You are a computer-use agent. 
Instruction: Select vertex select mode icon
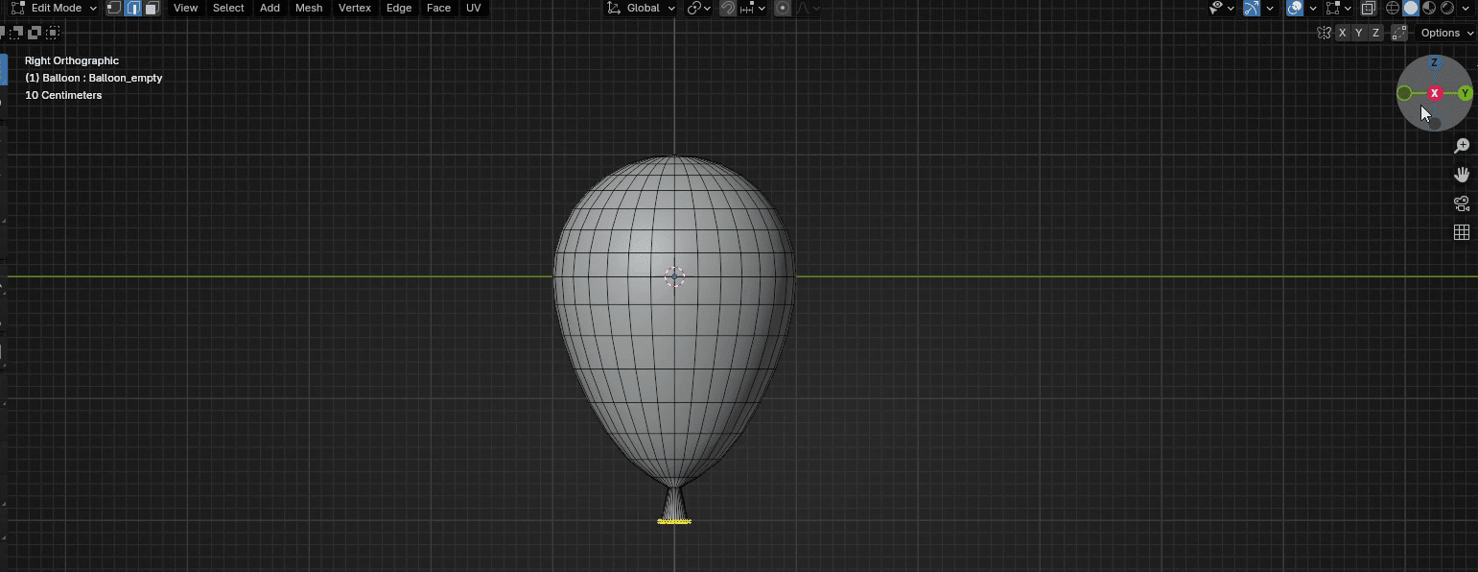click(114, 8)
